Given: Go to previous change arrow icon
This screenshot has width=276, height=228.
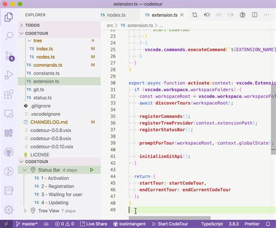Looking at the screenshot, I should pyautogui.click(x=207, y=15).
